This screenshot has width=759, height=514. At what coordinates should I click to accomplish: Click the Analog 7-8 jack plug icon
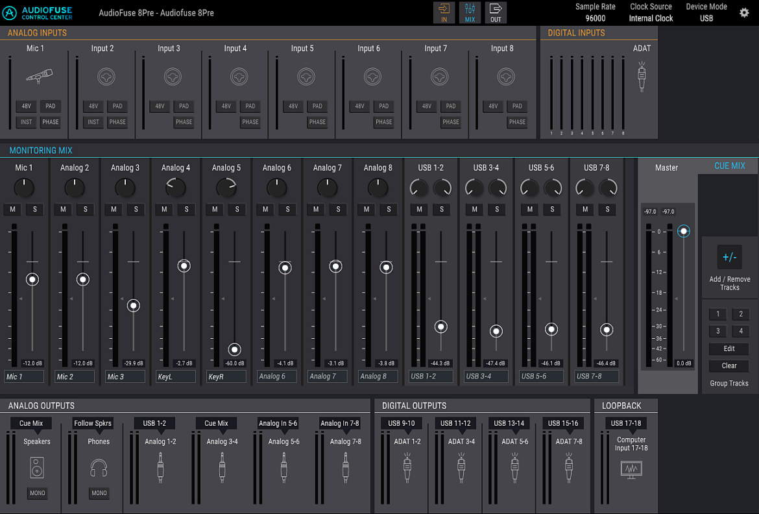(x=346, y=467)
